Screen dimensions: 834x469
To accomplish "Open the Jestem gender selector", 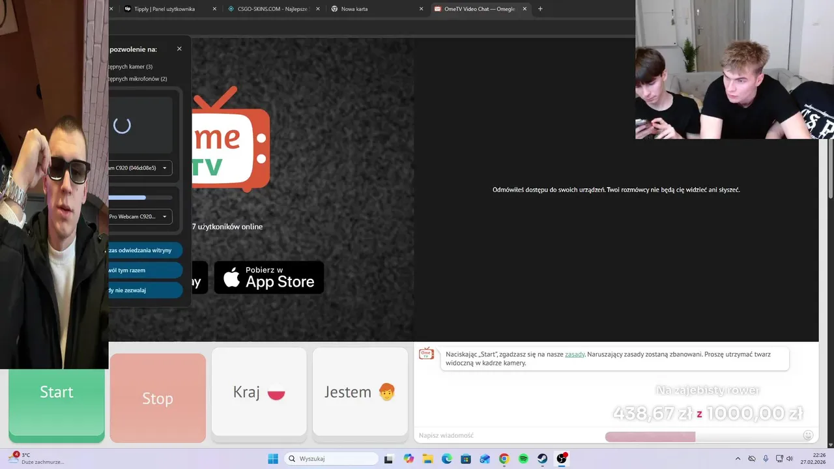I will coord(360,392).
